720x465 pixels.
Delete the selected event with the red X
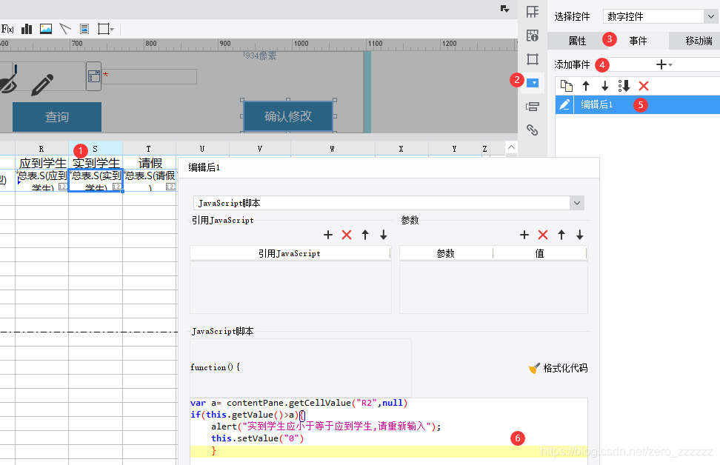(x=643, y=86)
